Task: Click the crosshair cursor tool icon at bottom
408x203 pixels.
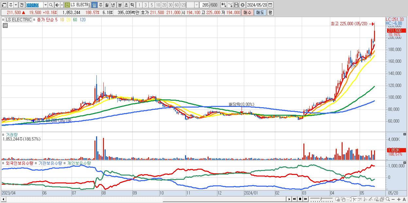Action: [x=354, y=199]
